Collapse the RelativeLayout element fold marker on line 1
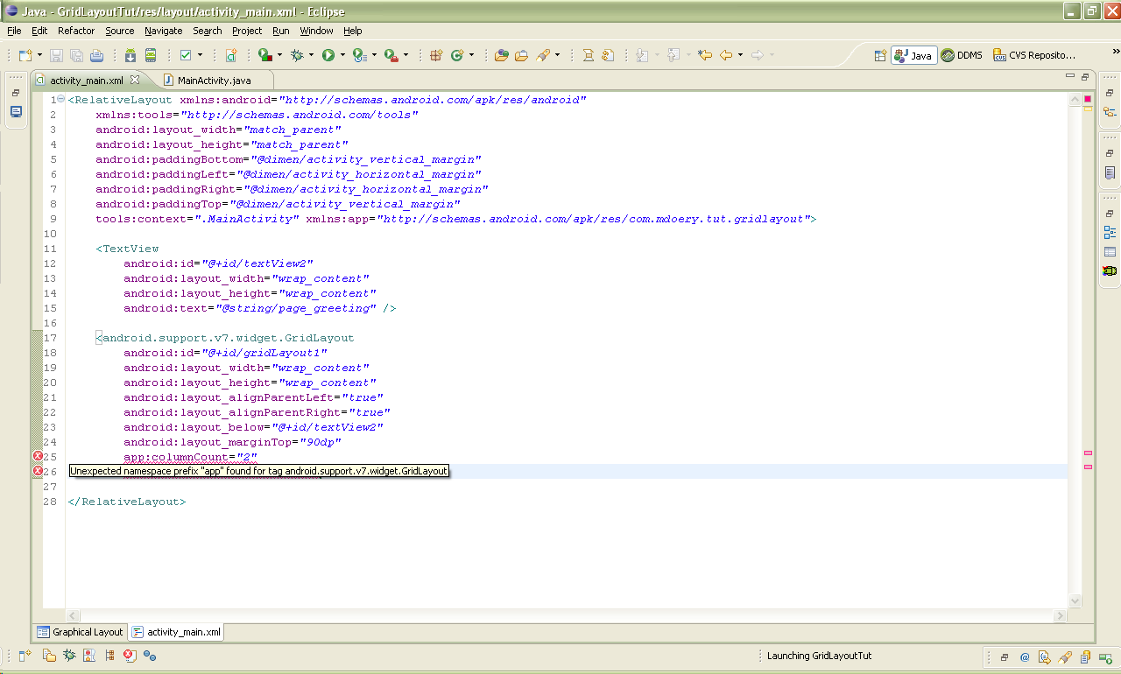 [59, 99]
